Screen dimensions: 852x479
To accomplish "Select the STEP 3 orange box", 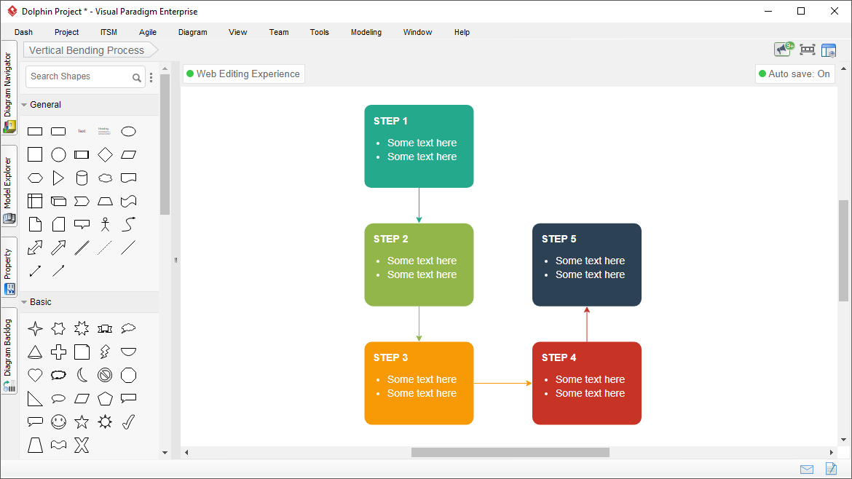I will [x=419, y=383].
